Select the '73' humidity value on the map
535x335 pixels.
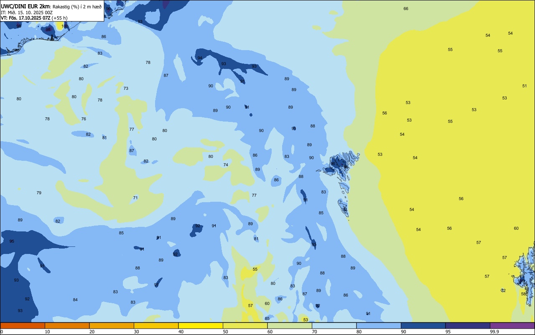tap(126, 89)
